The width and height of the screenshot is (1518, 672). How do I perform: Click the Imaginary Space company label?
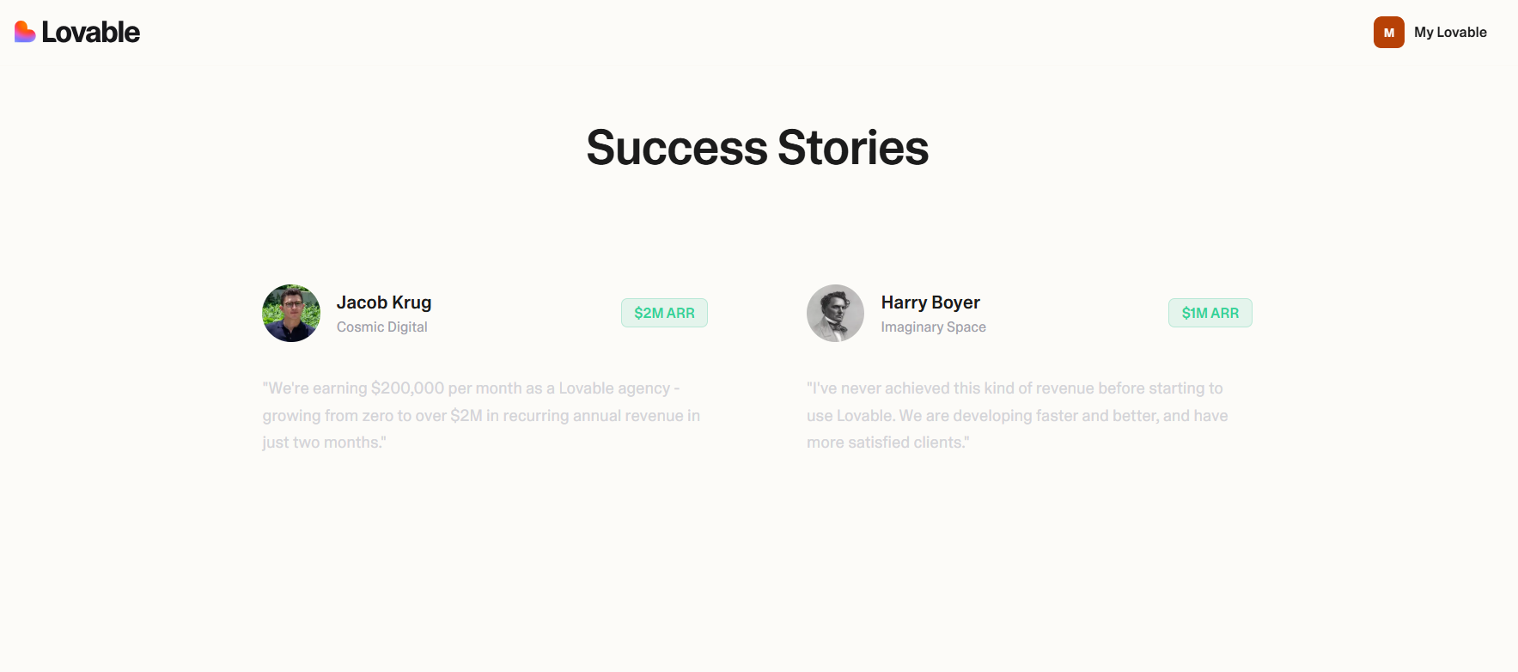[x=933, y=327]
